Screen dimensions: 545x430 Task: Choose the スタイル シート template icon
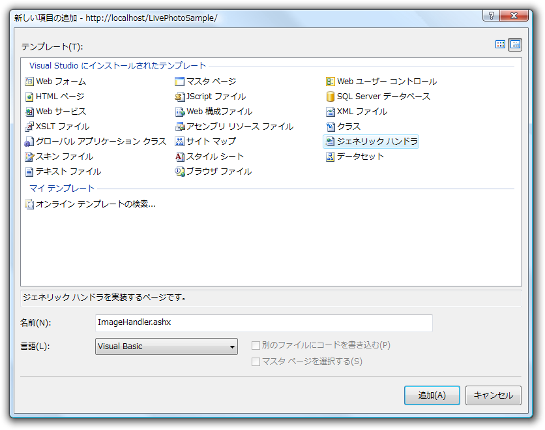click(180, 157)
